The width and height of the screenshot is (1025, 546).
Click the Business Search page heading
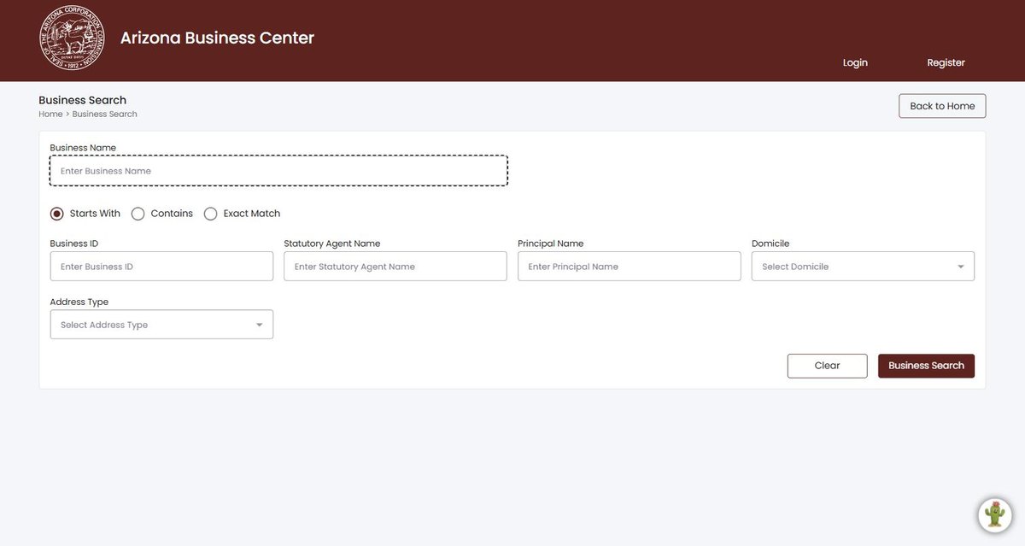82,100
